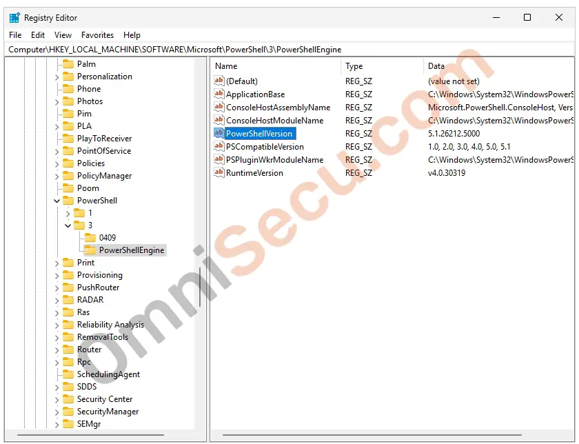The image size is (579, 444).
Task: Click the v4.0.30319 data value
Action: 447,173
